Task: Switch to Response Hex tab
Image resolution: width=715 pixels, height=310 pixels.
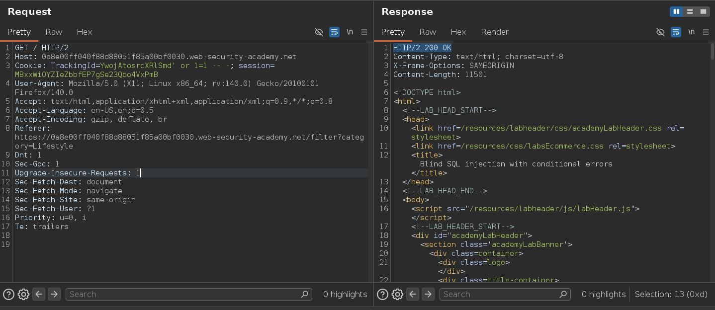Action: (458, 32)
